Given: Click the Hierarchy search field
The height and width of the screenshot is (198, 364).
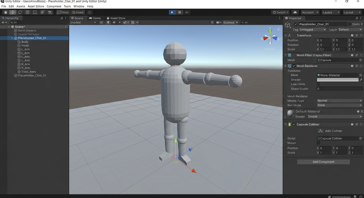Looking at the screenshot, I should coord(38,22).
